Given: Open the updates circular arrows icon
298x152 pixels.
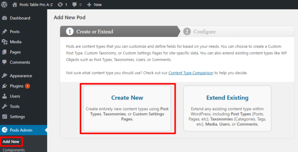Looking at the screenshot, I should tap(60, 5).
